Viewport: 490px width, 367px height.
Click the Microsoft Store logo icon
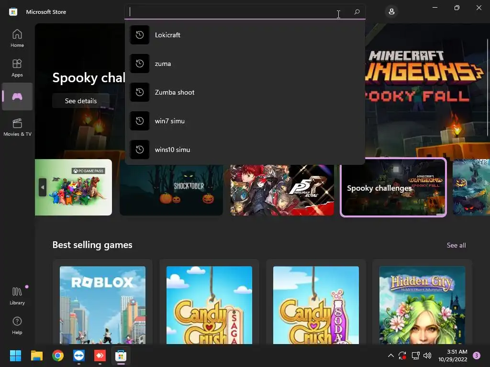click(13, 12)
